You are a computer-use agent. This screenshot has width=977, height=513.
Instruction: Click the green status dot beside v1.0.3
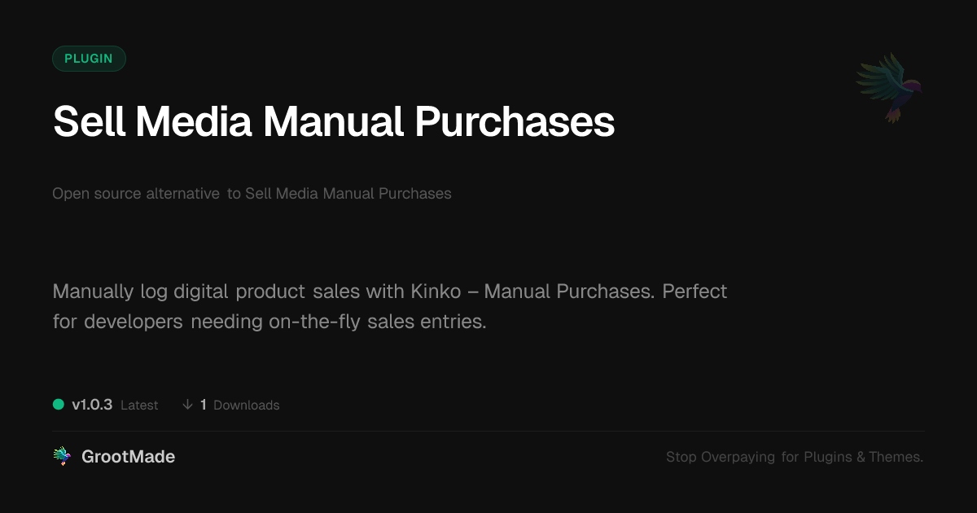click(59, 405)
